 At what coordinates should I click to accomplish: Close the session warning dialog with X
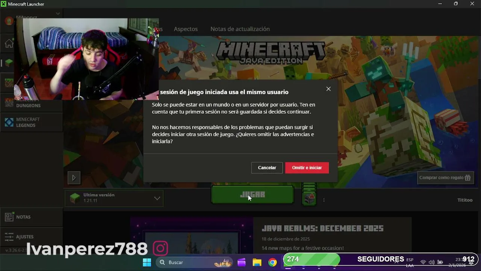click(328, 89)
